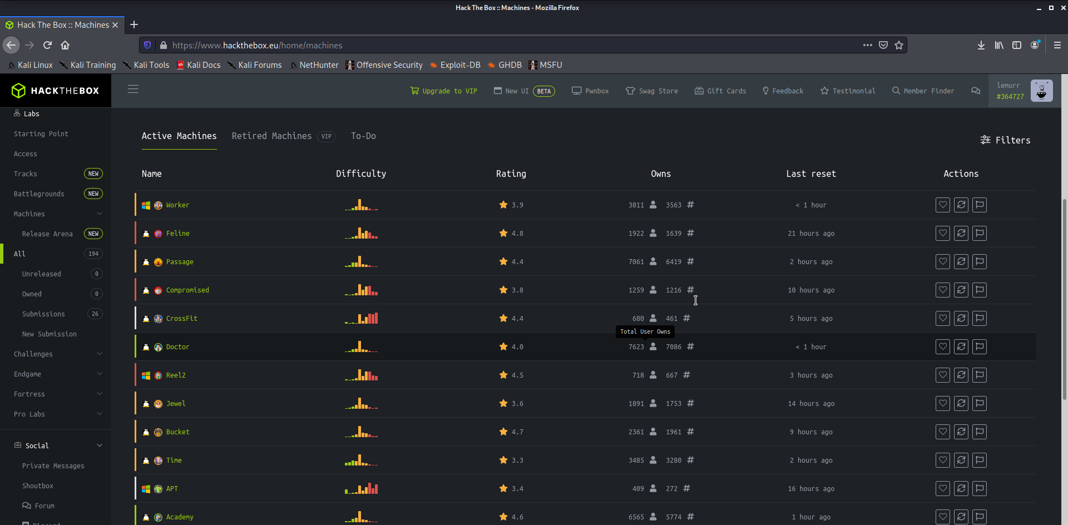Reload the current page
The width and height of the screenshot is (1068, 525).
47,45
